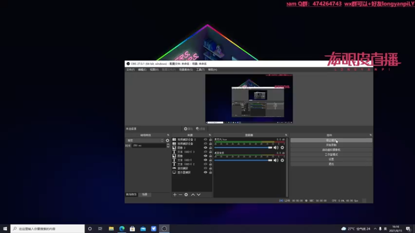Screen dimensions: 415x233
Task: Select the 显示器捕获 source row
Action: (192, 172)
